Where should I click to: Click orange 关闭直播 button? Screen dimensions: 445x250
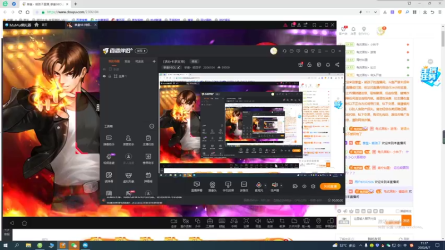pos(330,186)
